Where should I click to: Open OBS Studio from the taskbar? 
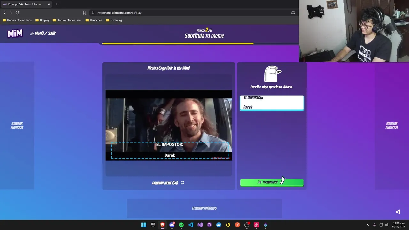click(247, 225)
